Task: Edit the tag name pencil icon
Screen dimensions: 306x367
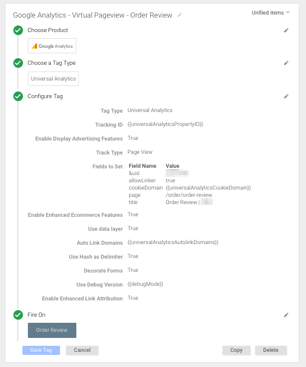Action: tap(179, 15)
